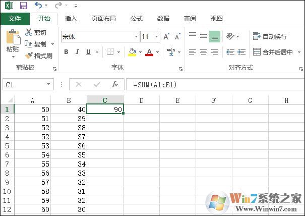Undo the last action

[x=38, y=5]
